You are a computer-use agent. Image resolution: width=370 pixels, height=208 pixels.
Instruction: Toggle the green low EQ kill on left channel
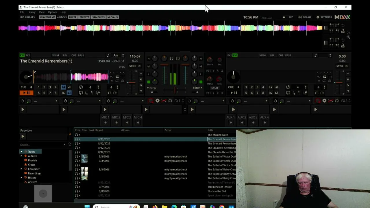click(x=149, y=82)
